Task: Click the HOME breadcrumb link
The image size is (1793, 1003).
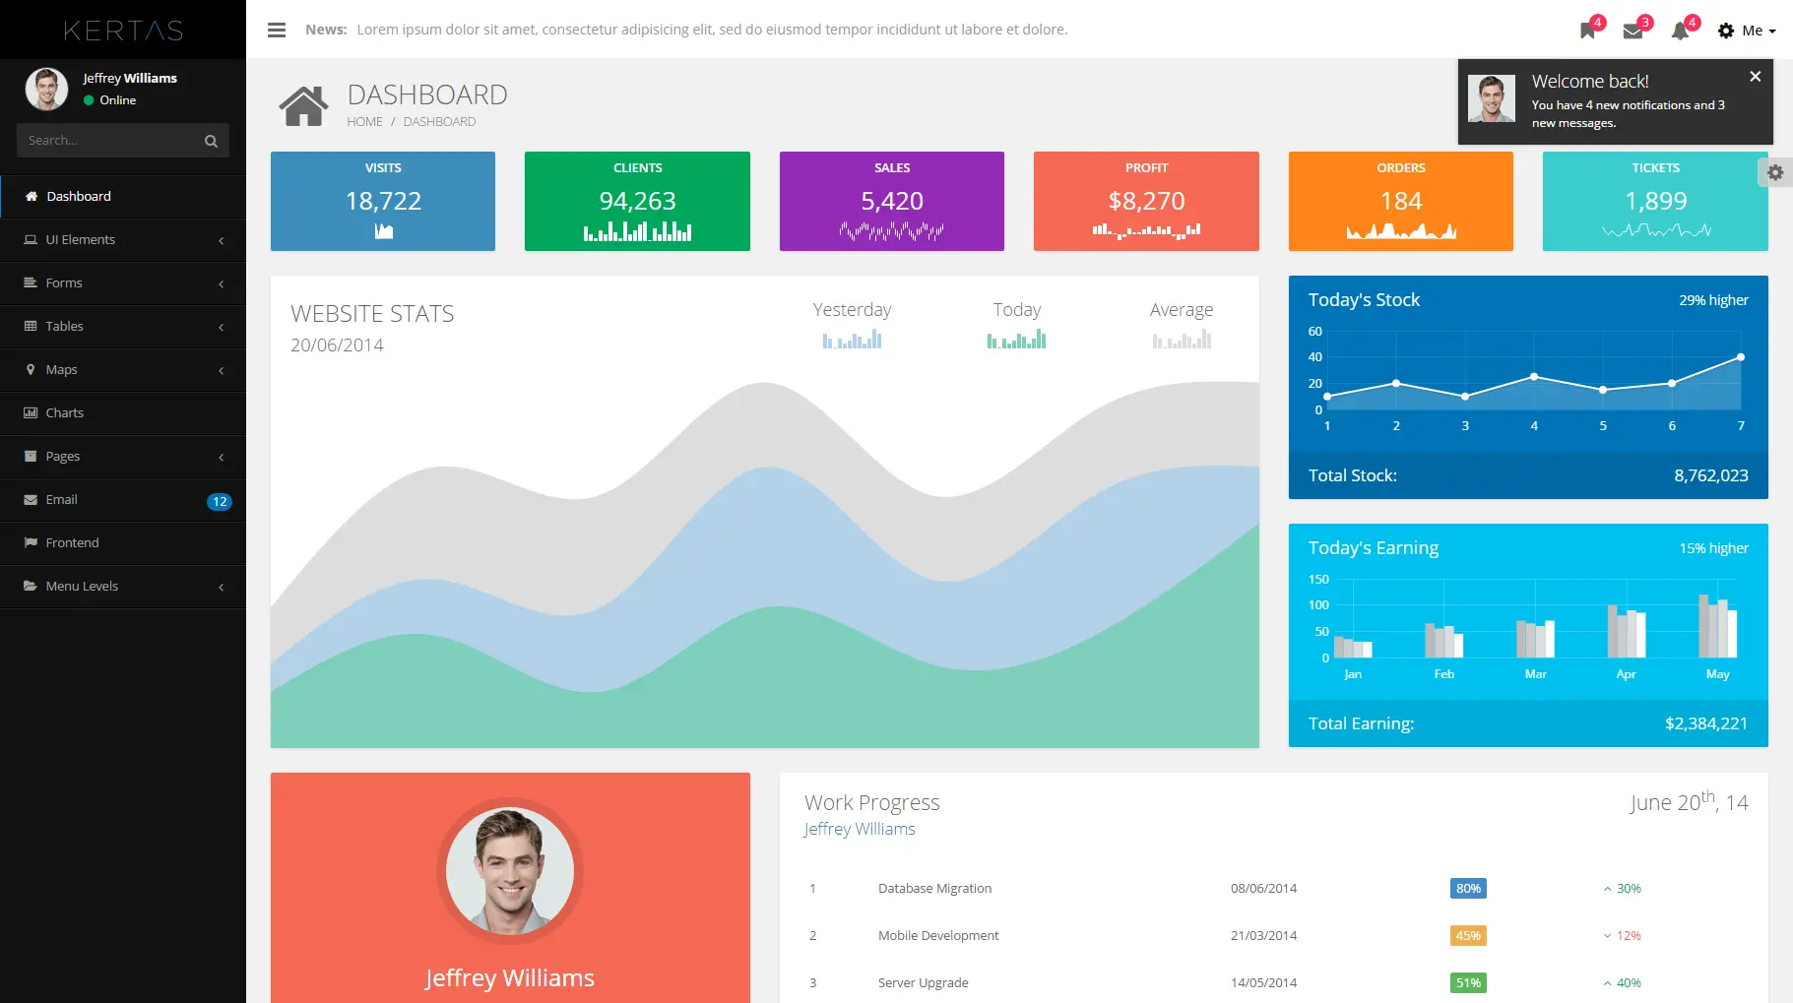Action: (x=364, y=122)
